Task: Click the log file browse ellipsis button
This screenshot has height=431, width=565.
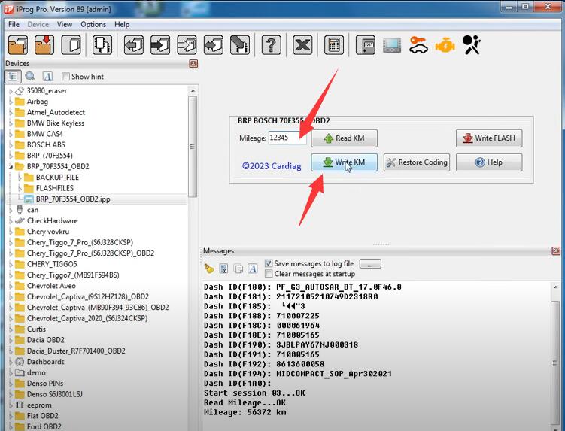Action: [x=370, y=264]
